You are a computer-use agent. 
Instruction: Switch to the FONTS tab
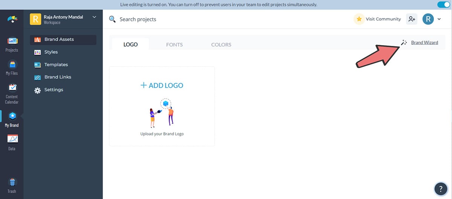pos(174,44)
